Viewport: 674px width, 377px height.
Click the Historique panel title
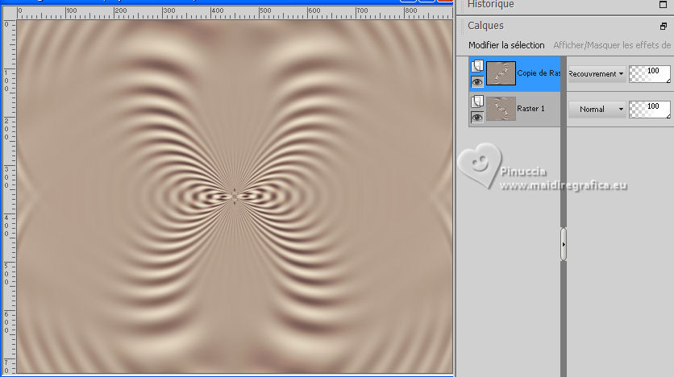click(490, 4)
